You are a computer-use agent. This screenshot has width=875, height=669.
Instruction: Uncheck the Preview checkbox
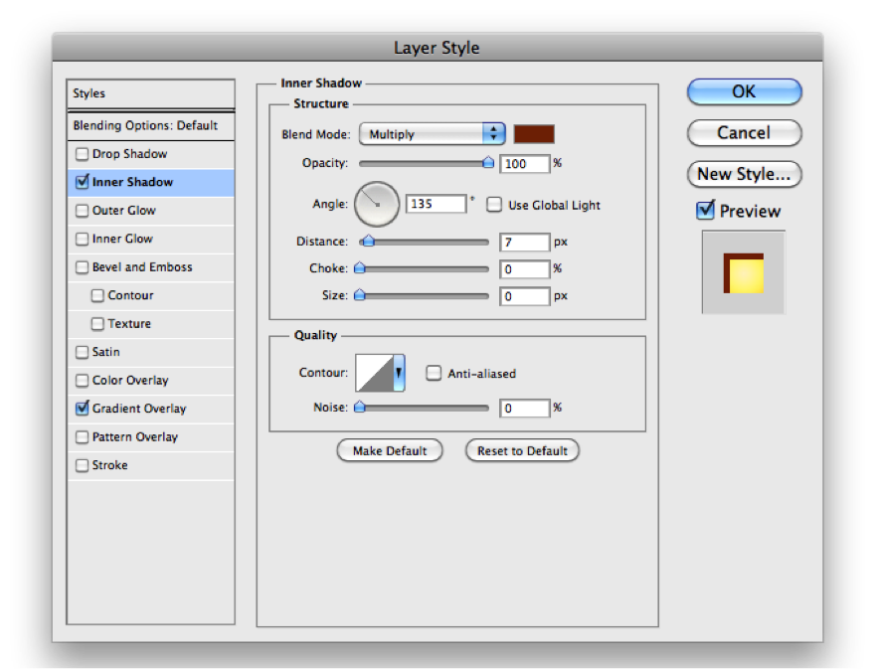pyautogui.click(x=706, y=211)
